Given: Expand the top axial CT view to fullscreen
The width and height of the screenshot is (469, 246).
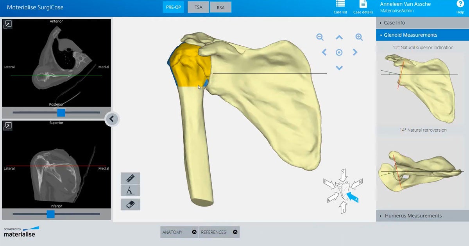Looking at the screenshot, I should 8,25.
